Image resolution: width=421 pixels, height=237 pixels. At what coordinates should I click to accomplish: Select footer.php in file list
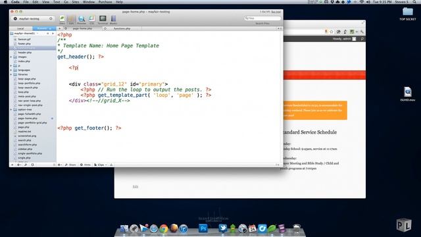point(24,43)
